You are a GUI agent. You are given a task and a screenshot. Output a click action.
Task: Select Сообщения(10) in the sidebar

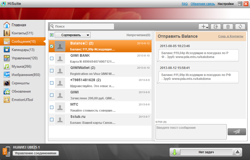point(23,41)
